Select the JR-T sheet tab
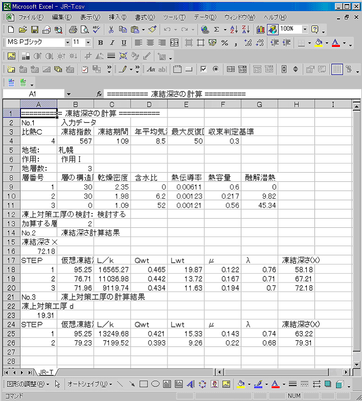The width and height of the screenshot is (362, 401). 46,372
